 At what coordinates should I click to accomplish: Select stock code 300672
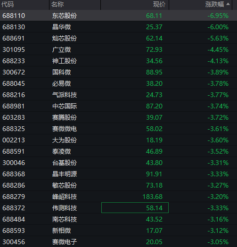(14, 72)
